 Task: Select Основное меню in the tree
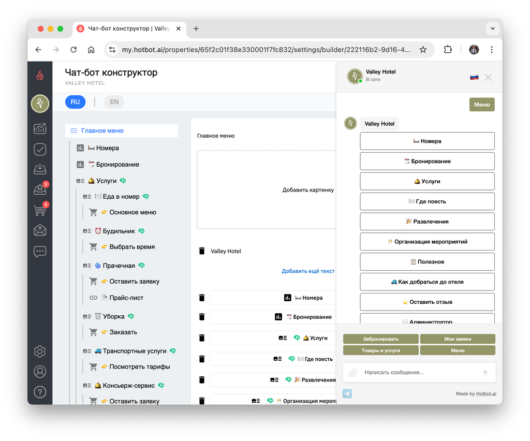132,212
